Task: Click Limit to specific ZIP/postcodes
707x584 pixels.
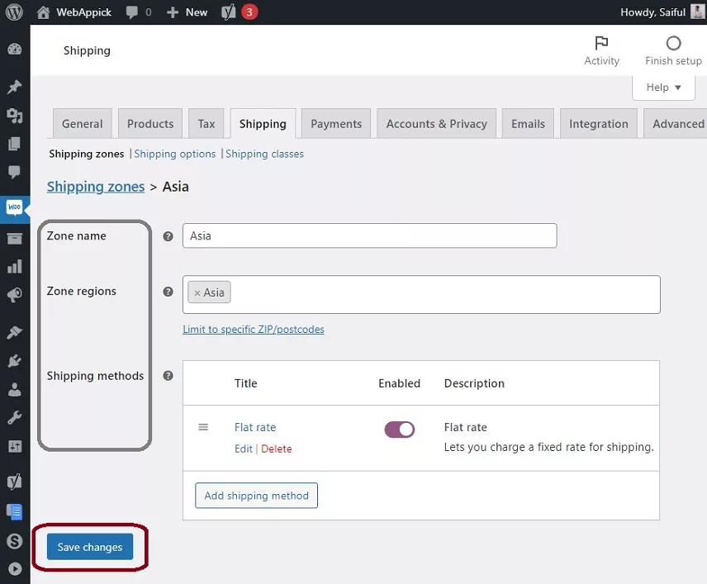Action: (254, 330)
